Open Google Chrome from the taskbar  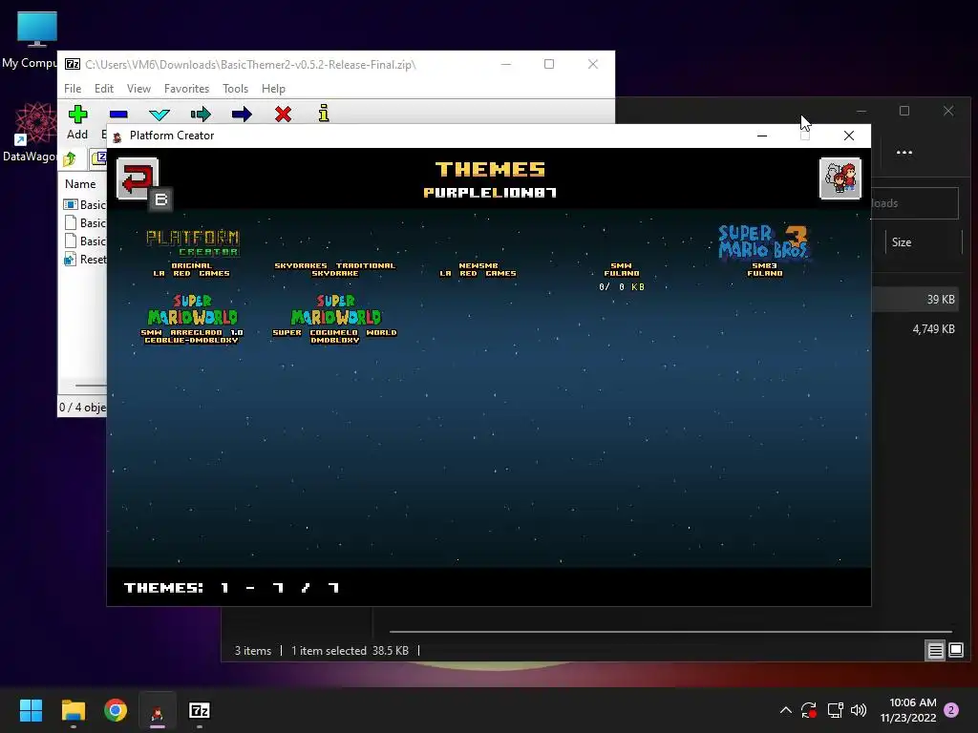point(116,710)
